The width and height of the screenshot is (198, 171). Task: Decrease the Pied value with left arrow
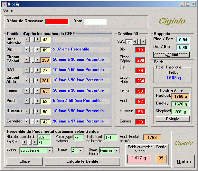pos(27,101)
